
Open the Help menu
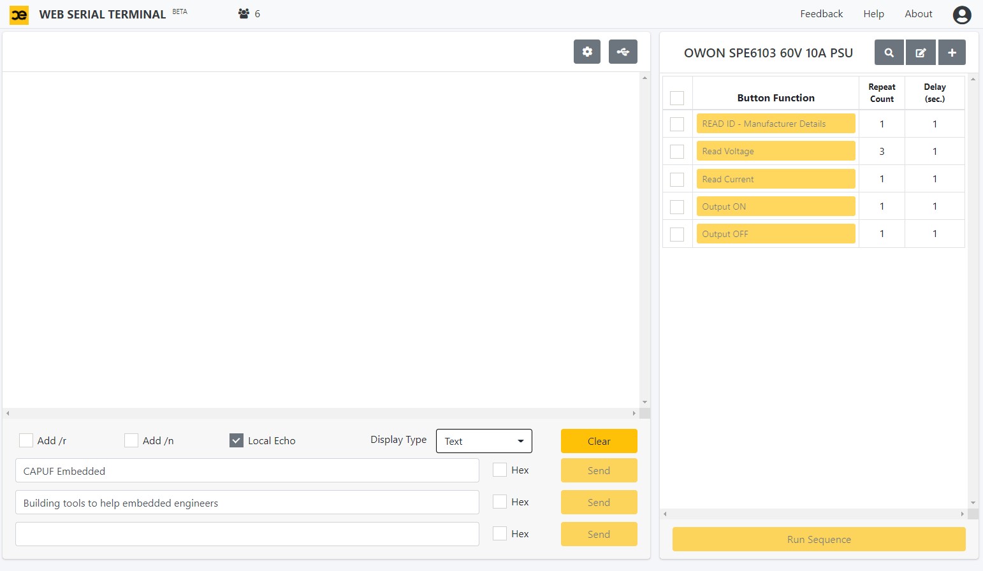[873, 14]
